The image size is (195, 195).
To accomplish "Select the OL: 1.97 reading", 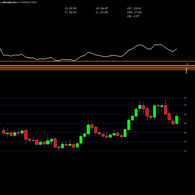I will click(x=133, y=16).
